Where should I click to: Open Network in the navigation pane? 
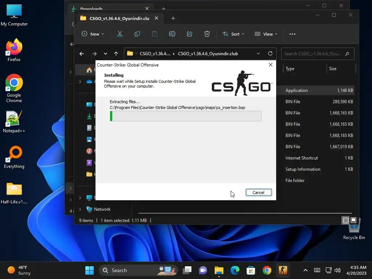point(102,209)
